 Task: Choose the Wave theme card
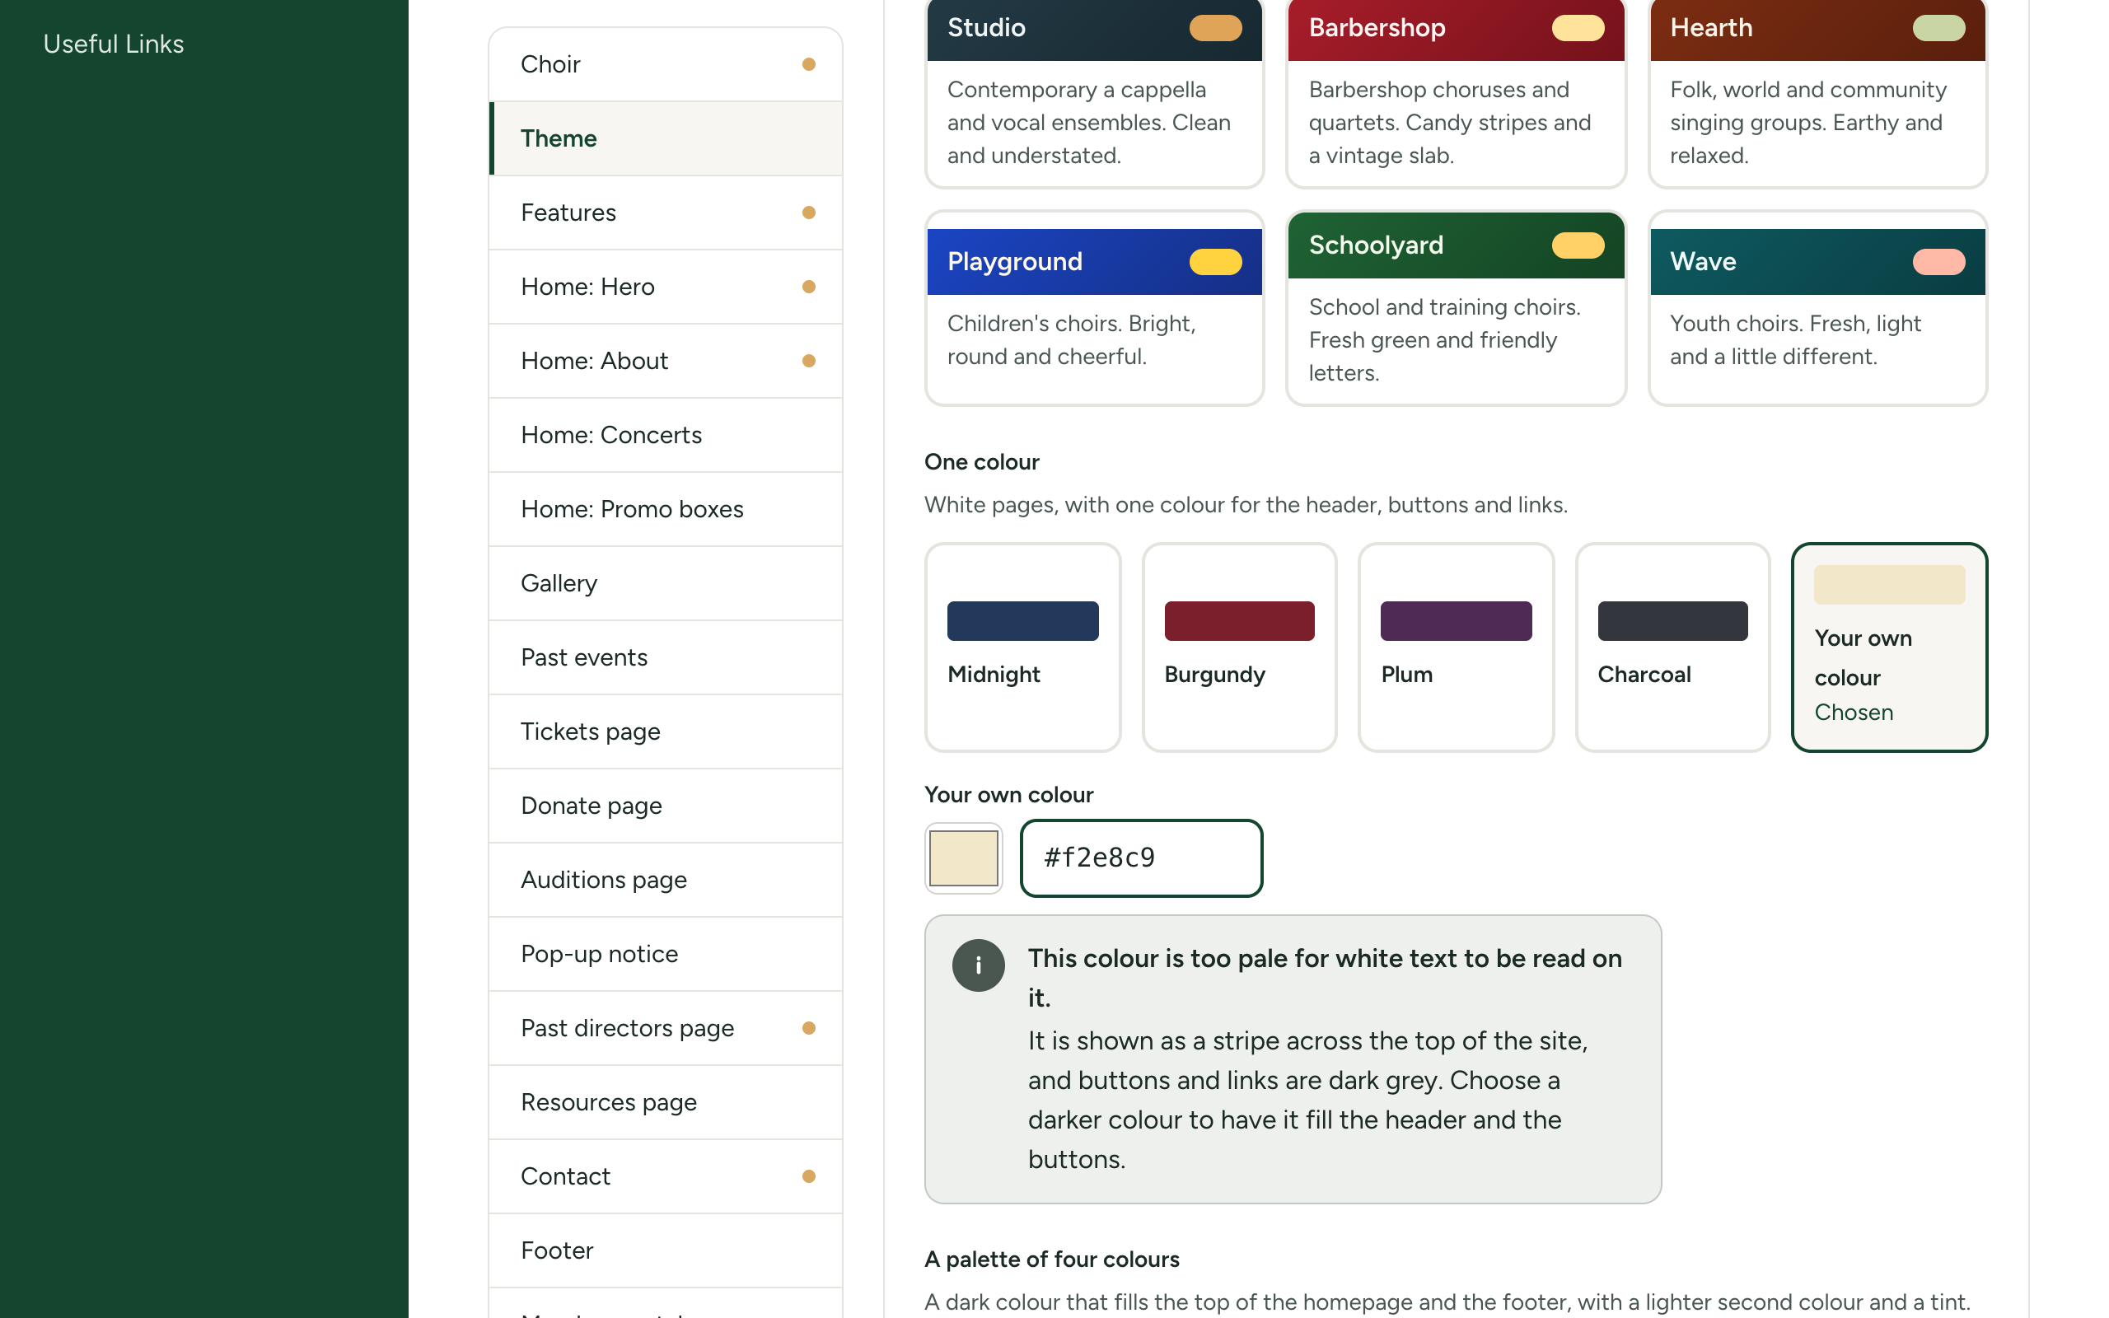tap(1818, 309)
